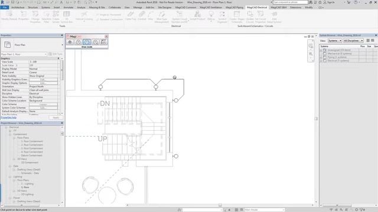Screen dimensions: 378x212
Task: Check the Electrical systems row icon in System Browser
Action: click(325, 61)
